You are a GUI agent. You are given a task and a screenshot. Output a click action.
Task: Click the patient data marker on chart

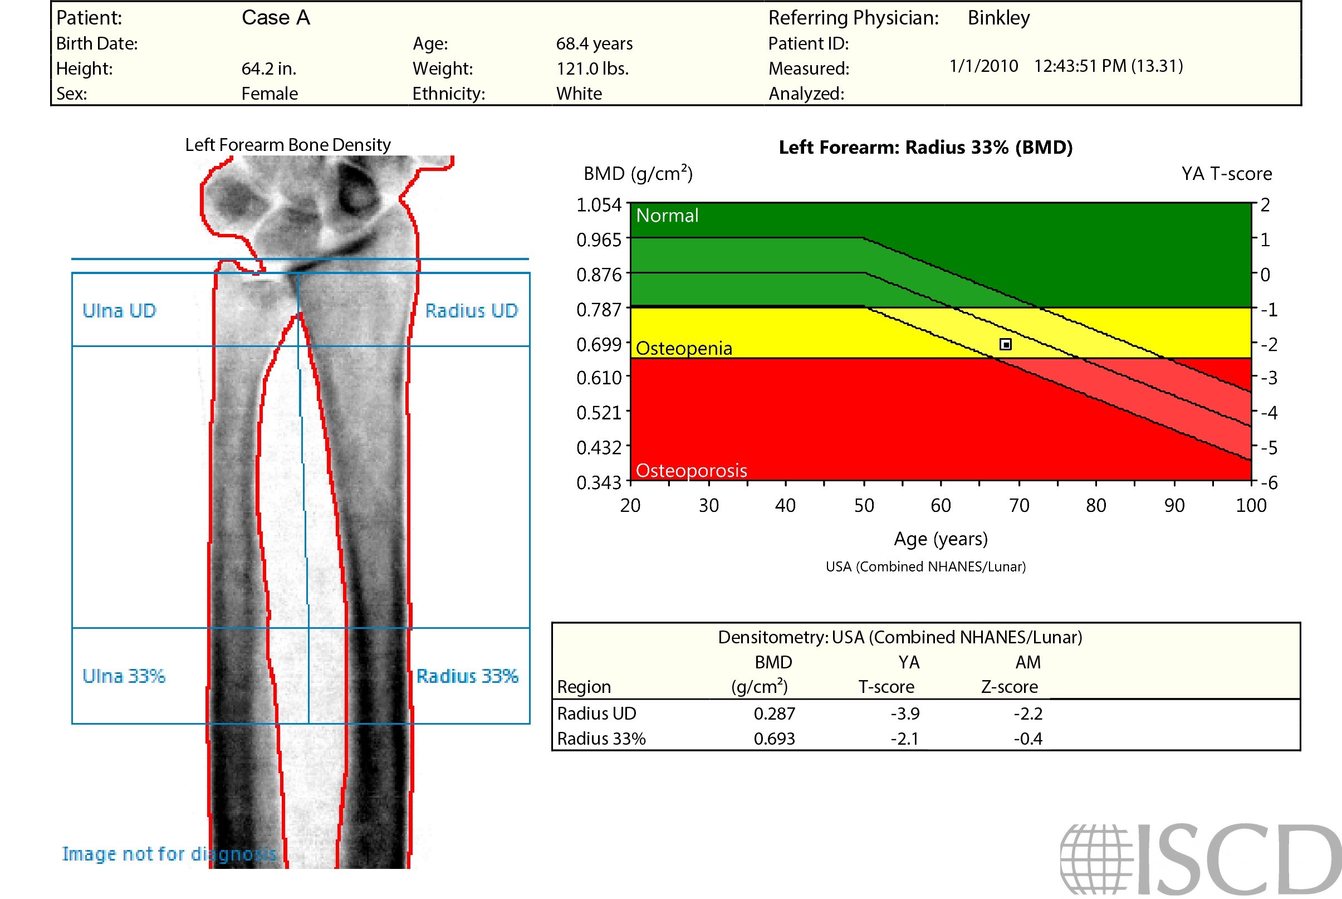click(x=1005, y=344)
